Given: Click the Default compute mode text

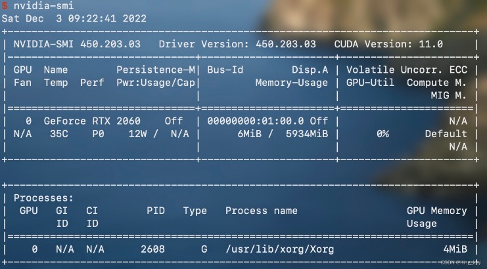Looking at the screenshot, I should pyautogui.click(x=446, y=134).
